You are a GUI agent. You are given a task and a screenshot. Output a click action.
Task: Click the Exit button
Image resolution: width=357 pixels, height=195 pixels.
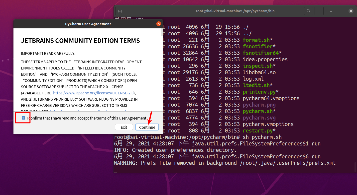point(124,127)
